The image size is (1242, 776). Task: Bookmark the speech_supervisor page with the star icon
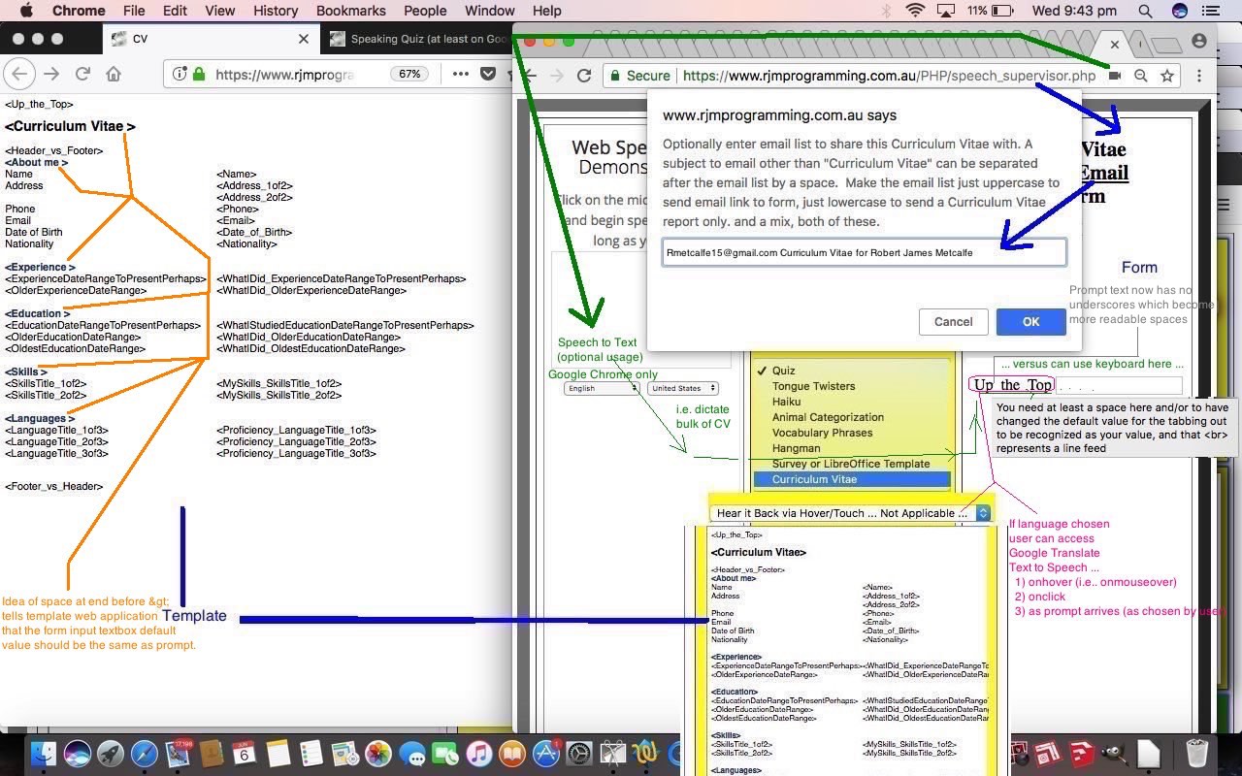(x=1168, y=75)
